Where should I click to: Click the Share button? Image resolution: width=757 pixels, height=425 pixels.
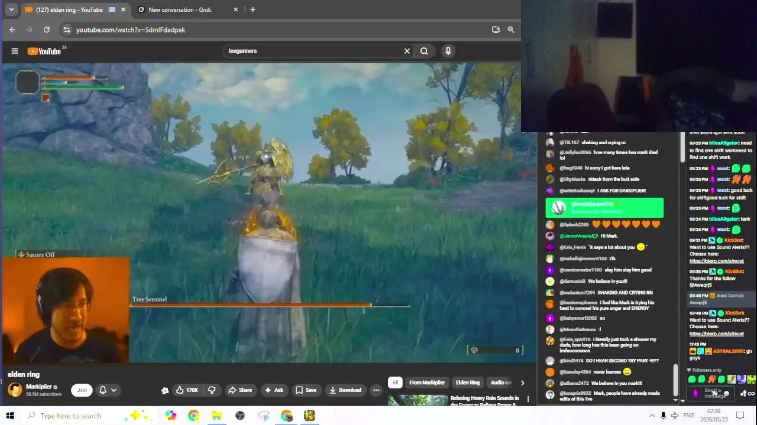240,390
